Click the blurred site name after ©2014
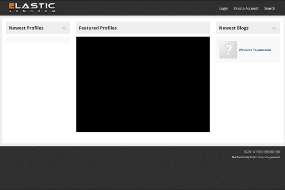The width and height of the screenshot is (285, 190). pos(268,152)
